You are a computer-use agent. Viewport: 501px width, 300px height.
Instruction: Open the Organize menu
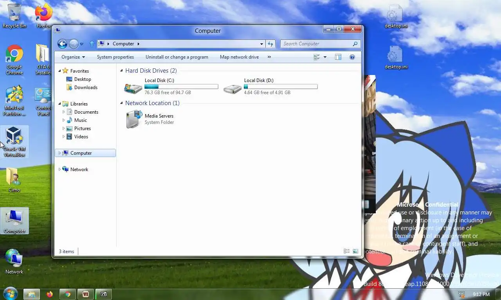click(x=73, y=57)
